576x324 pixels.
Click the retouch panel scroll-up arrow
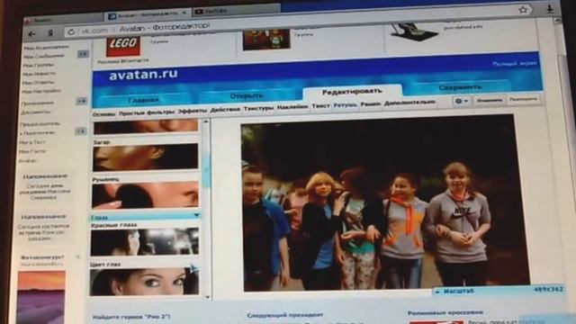(206, 121)
